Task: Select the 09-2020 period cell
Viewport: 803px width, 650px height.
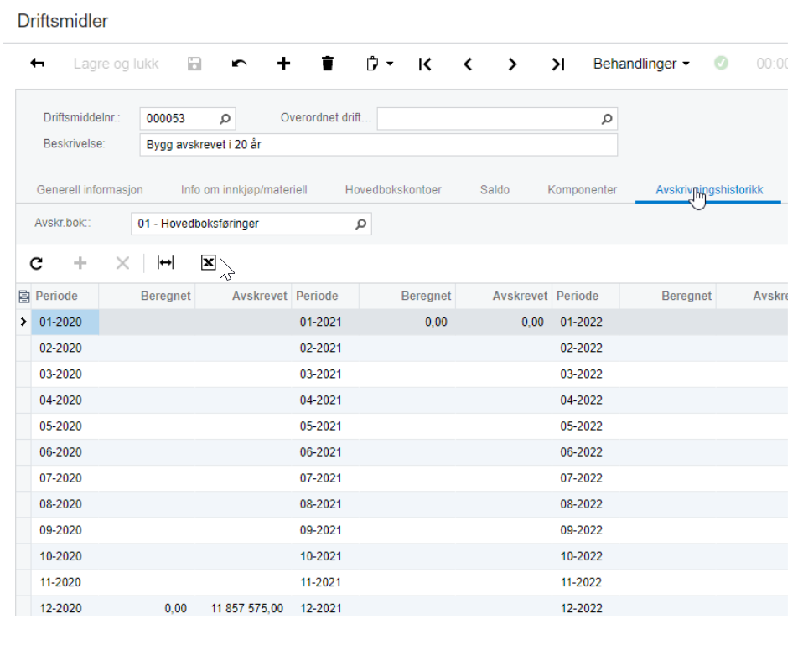Action: point(65,530)
